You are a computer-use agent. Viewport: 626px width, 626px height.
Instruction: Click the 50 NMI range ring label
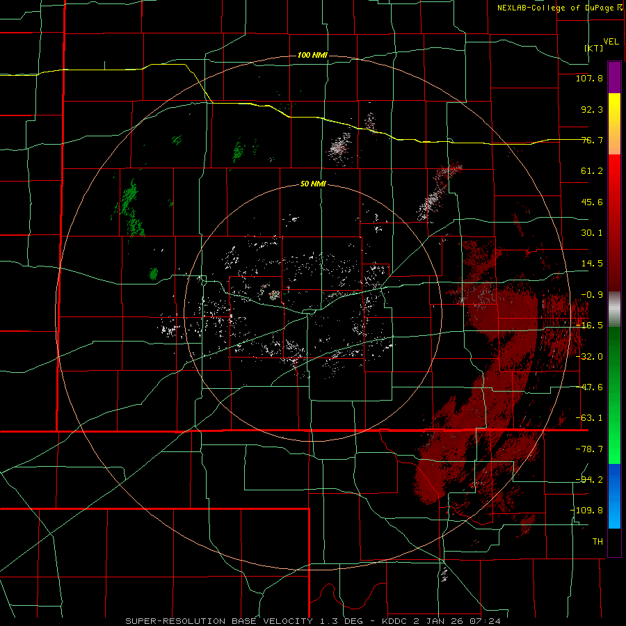(x=313, y=184)
